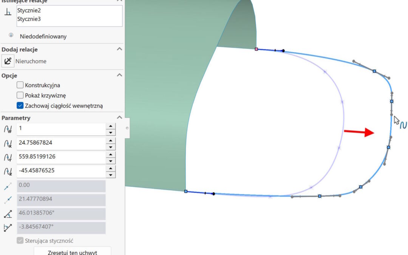The width and height of the screenshot is (408, 255).
Task: Click the Niedodefiniowany info icon
Action: click(11, 36)
